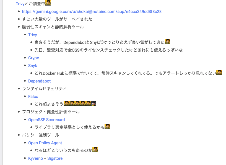Open the Snyk link
Viewport: 226px width, 165px height.
[33, 66]
